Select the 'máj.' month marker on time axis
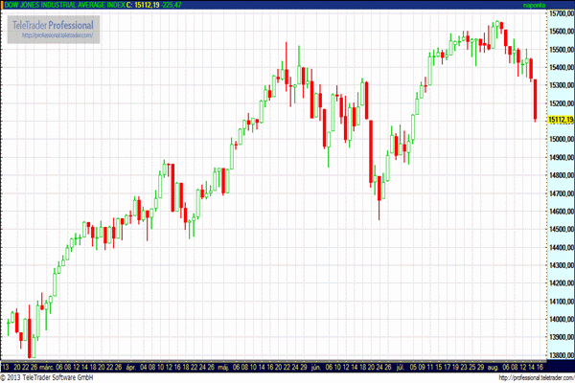 pos(223,367)
